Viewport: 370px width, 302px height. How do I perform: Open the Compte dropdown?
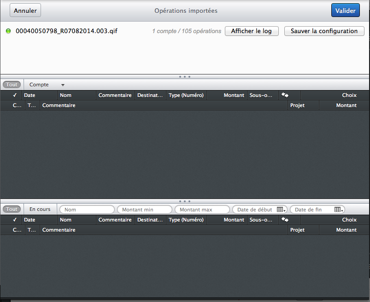(x=47, y=85)
